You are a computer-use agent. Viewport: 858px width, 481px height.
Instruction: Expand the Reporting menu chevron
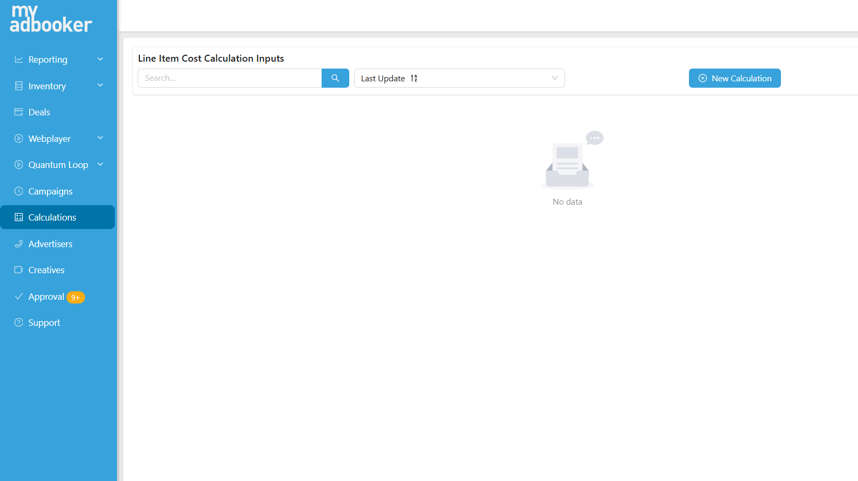click(x=100, y=59)
